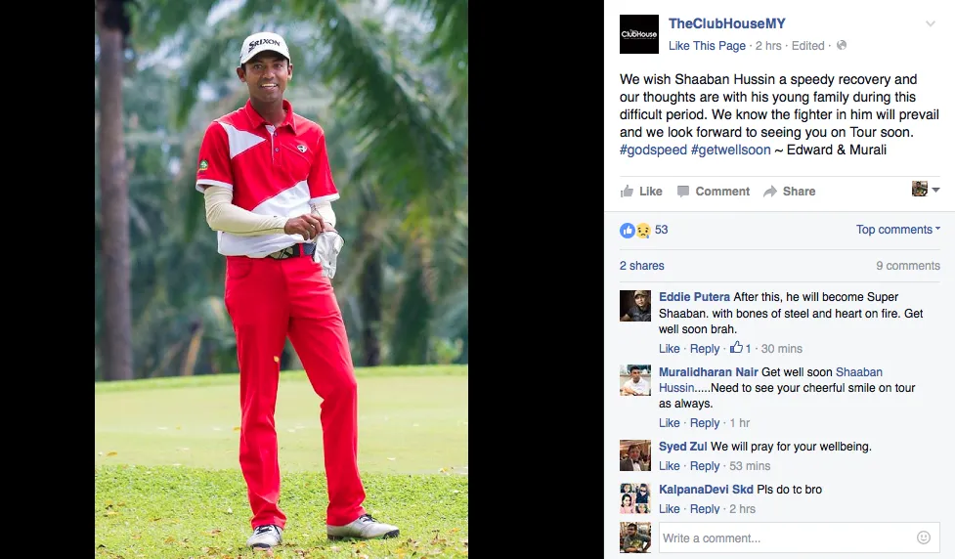Open the blue like reaction icon near 53

pyautogui.click(x=628, y=231)
